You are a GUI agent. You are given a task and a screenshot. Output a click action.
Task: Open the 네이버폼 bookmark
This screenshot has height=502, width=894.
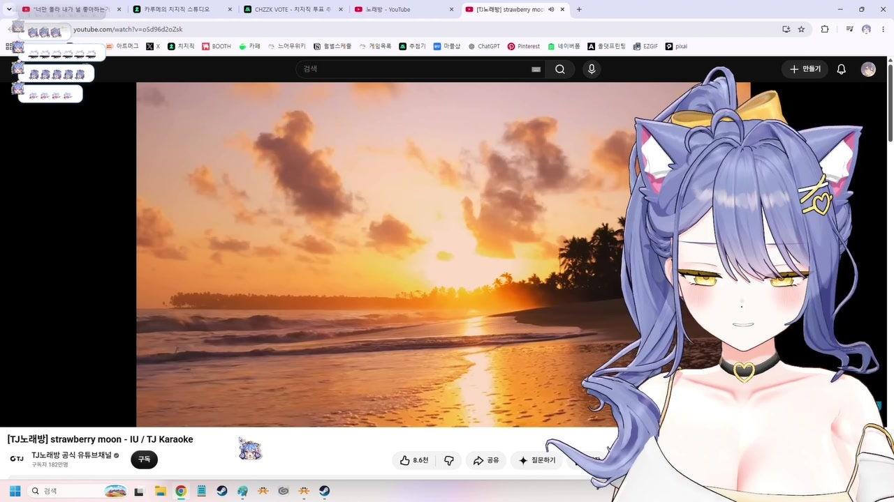[x=564, y=46]
